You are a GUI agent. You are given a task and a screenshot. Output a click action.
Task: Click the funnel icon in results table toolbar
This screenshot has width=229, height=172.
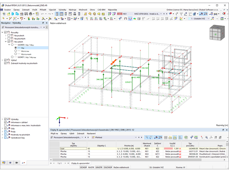191,137
